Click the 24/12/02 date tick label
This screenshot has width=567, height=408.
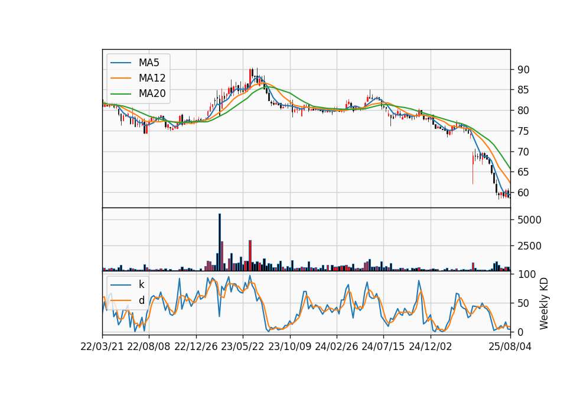point(431,347)
